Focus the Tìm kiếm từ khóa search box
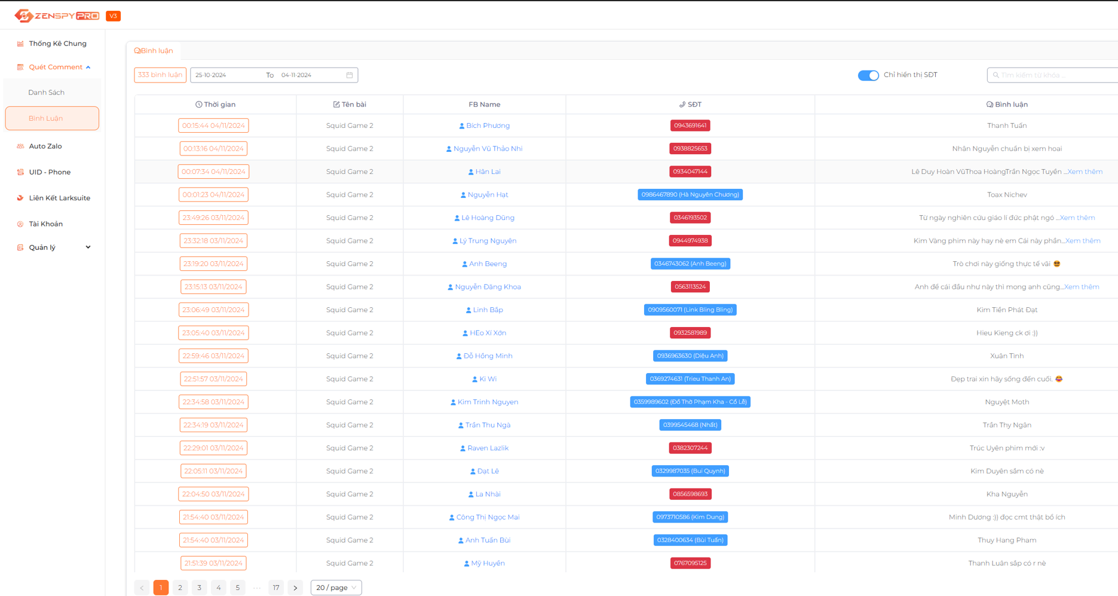Screen dimensions: 1118x596 point(1053,75)
